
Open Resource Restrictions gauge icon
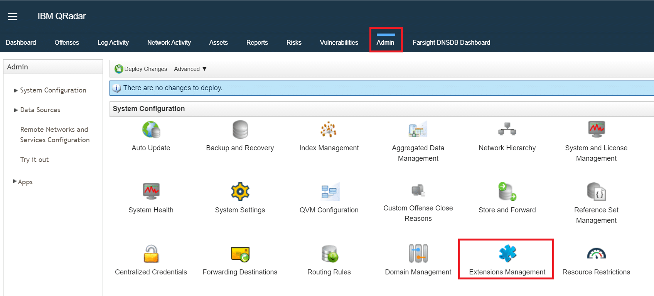click(597, 253)
